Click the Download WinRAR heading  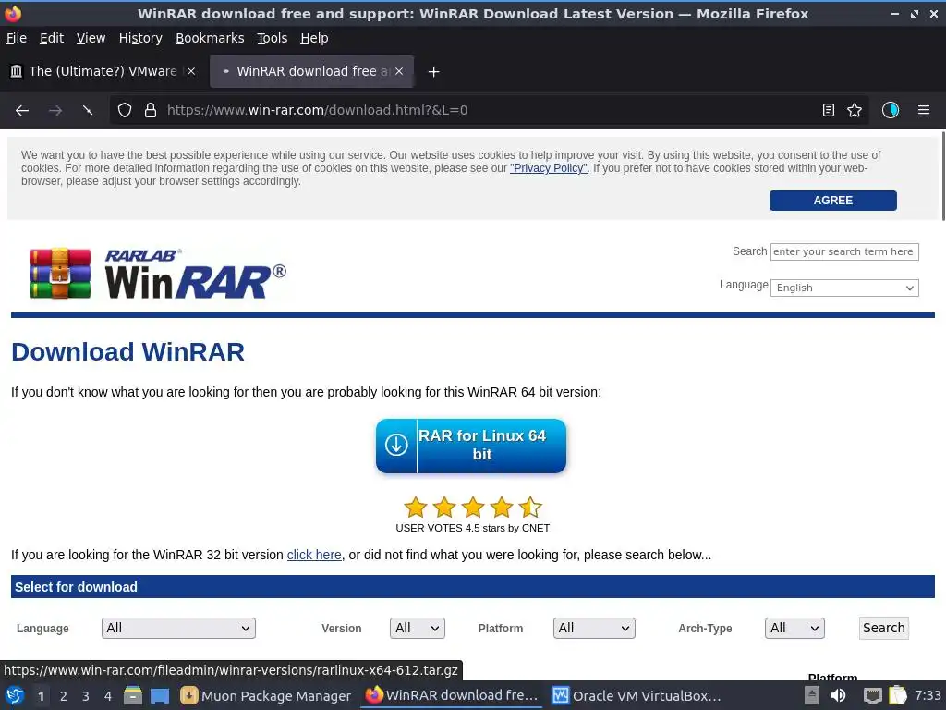click(x=127, y=352)
